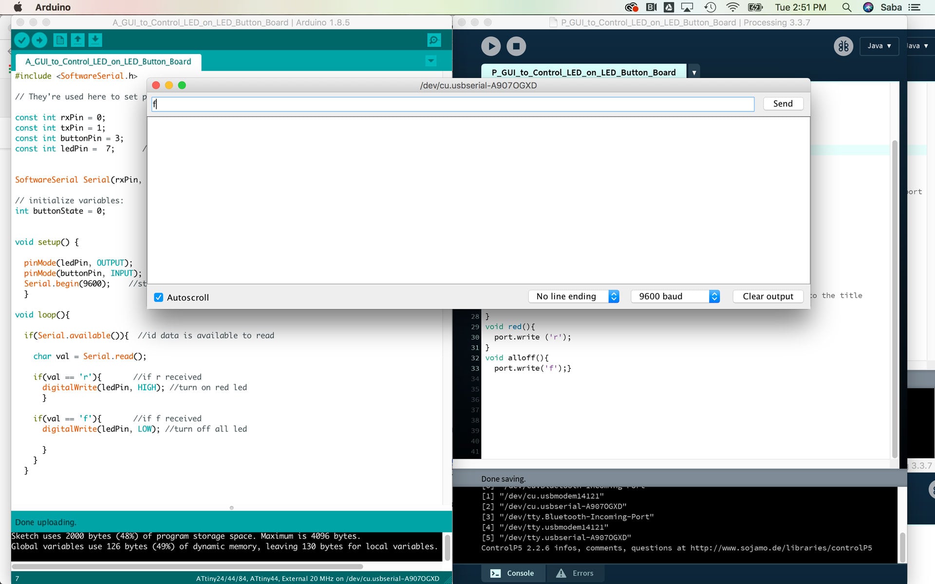Screen dimensions: 935x584
Task: Open the Apple menu
Action: pyautogui.click(x=18, y=7)
